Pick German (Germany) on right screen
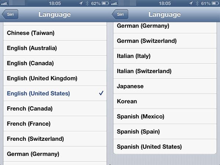 (165, 27)
